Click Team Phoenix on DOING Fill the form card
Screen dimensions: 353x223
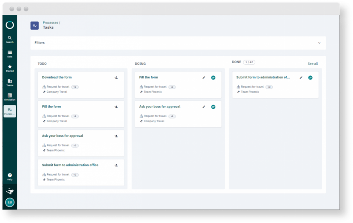point(152,92)
